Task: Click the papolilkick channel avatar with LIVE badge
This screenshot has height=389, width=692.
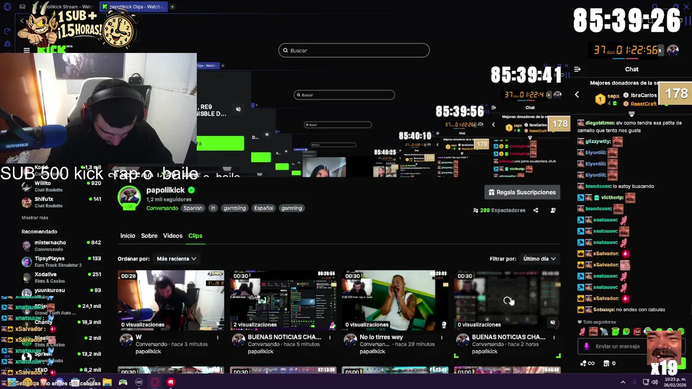Action: tap(129, 198)
